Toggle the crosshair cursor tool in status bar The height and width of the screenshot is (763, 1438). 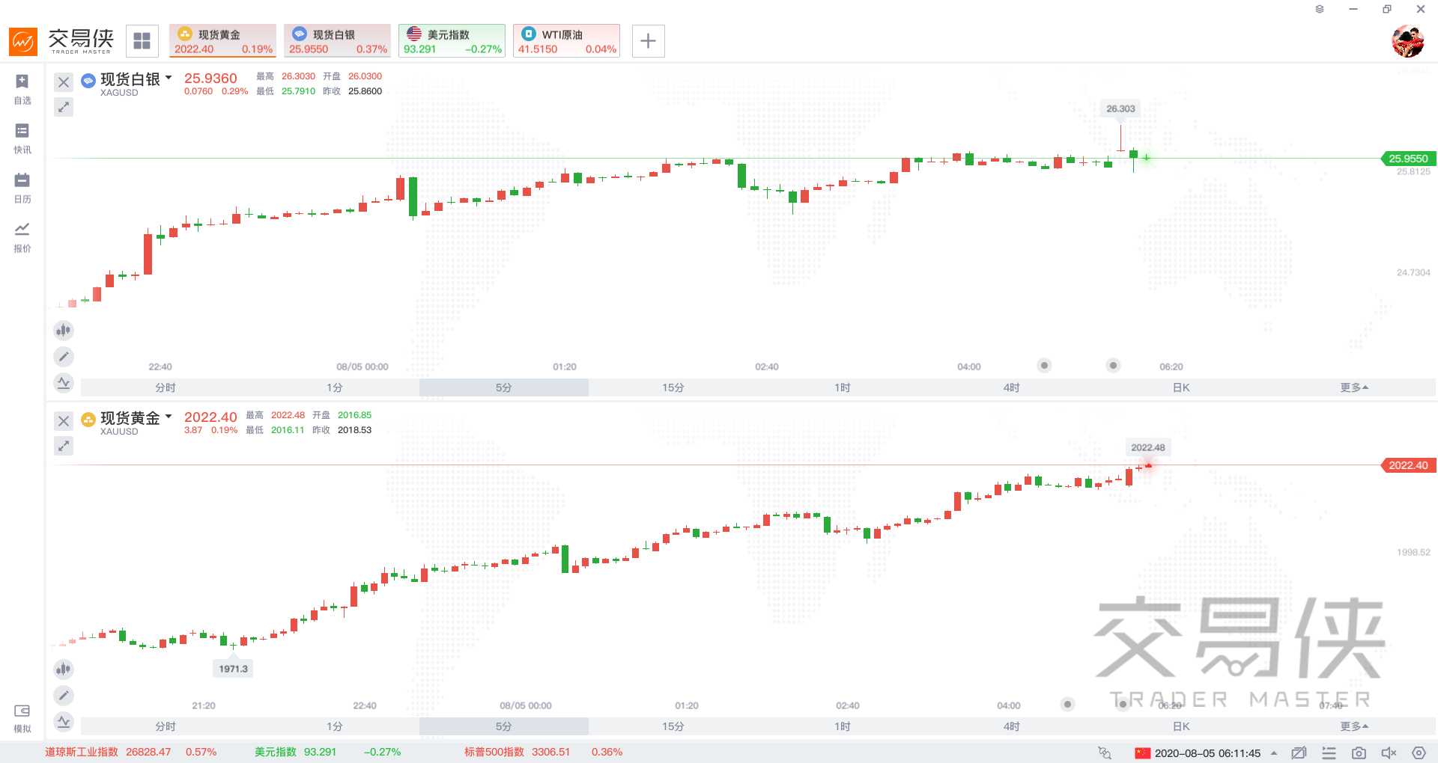[x=1103, y=753]
